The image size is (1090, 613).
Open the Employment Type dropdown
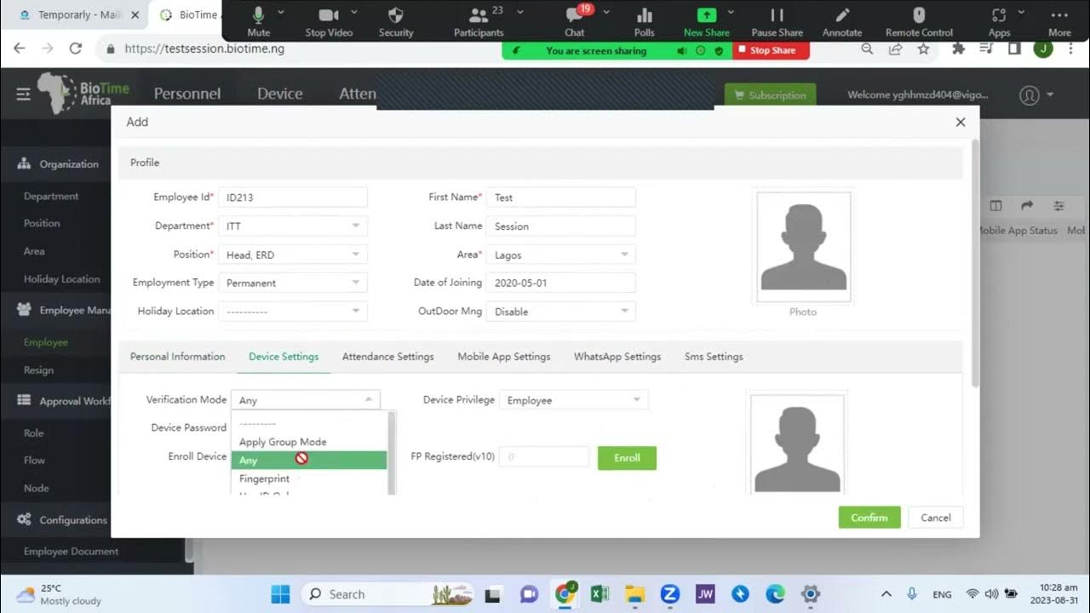coord(293,283)
